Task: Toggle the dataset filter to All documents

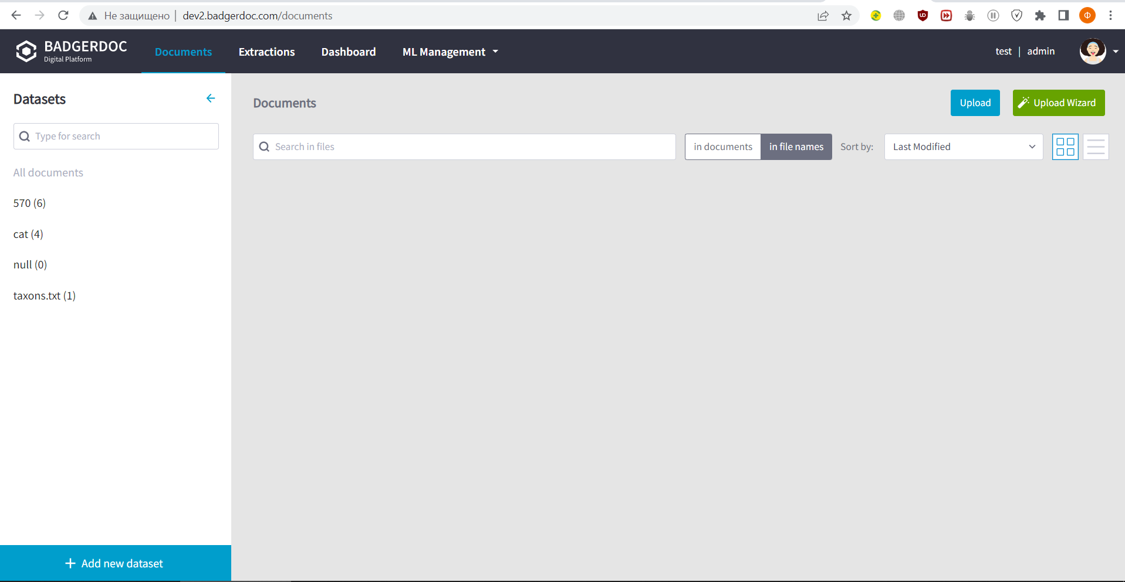Action: point(48,172)
